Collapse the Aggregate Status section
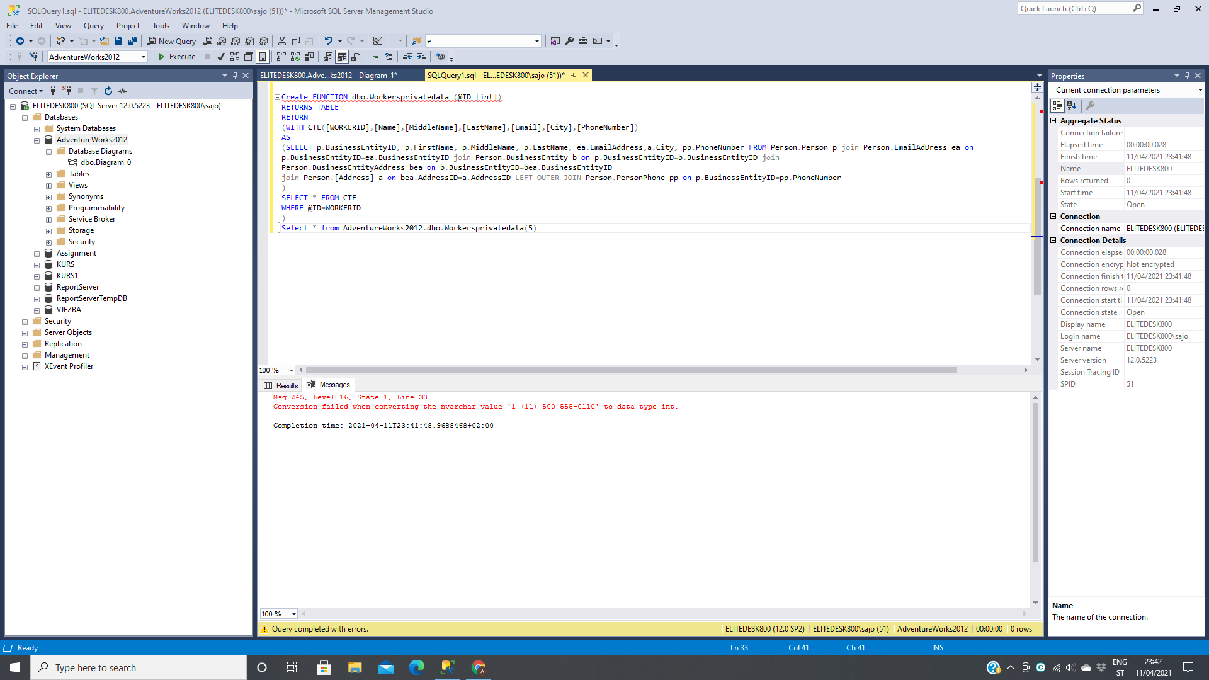The width and height of the screenshot is (1209, 680). tap(1053, 121)
